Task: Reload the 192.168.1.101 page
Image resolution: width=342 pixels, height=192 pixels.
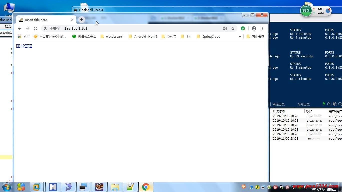Action: click(36, 28)
